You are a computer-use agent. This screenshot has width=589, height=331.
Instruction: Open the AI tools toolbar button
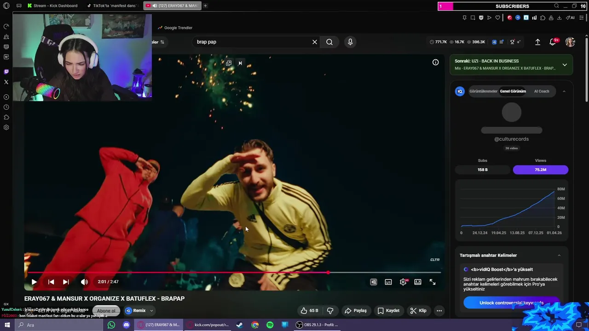point(571,17)
